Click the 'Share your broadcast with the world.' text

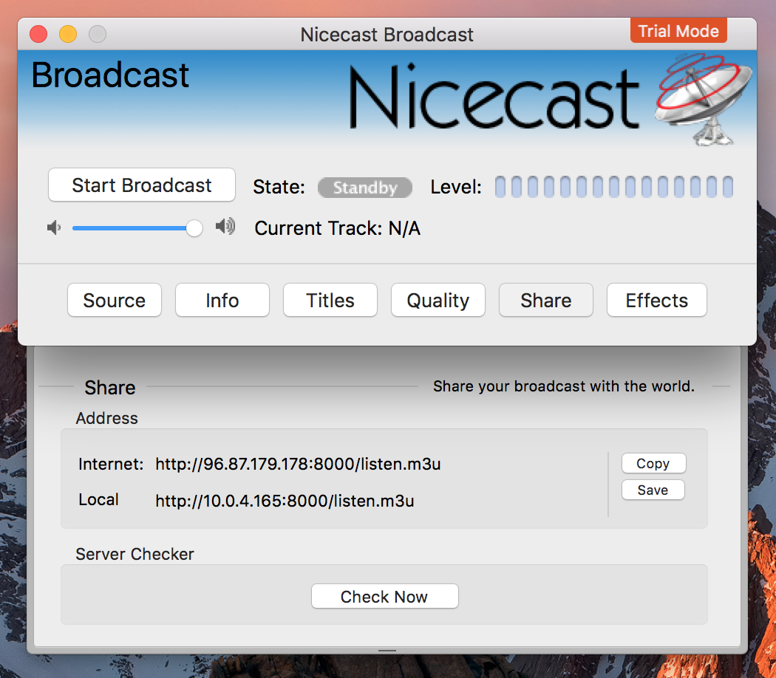pos(564,386)
